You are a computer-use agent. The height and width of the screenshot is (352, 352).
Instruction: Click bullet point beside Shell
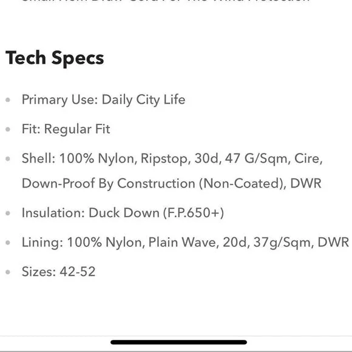(x=8, y=159)
